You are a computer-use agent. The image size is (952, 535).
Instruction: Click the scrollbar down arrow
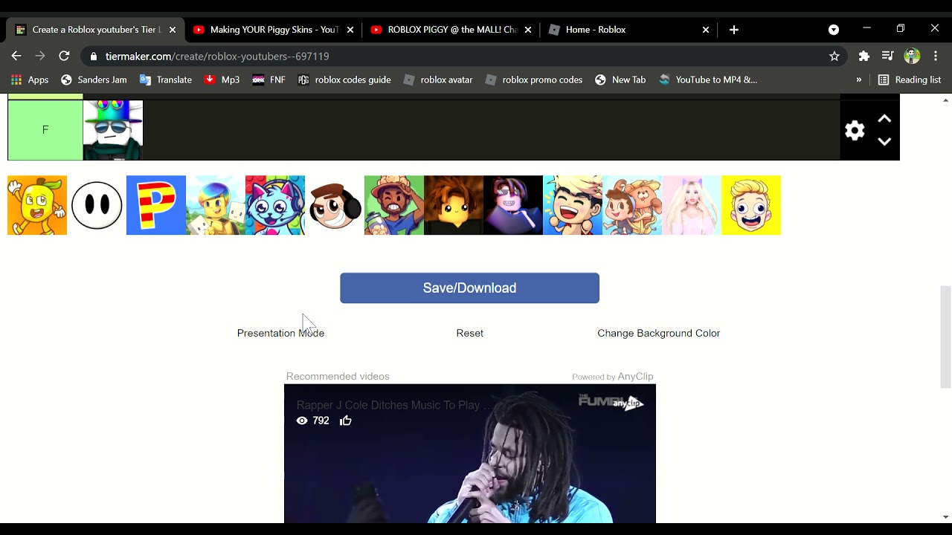[x=946, y=517]
